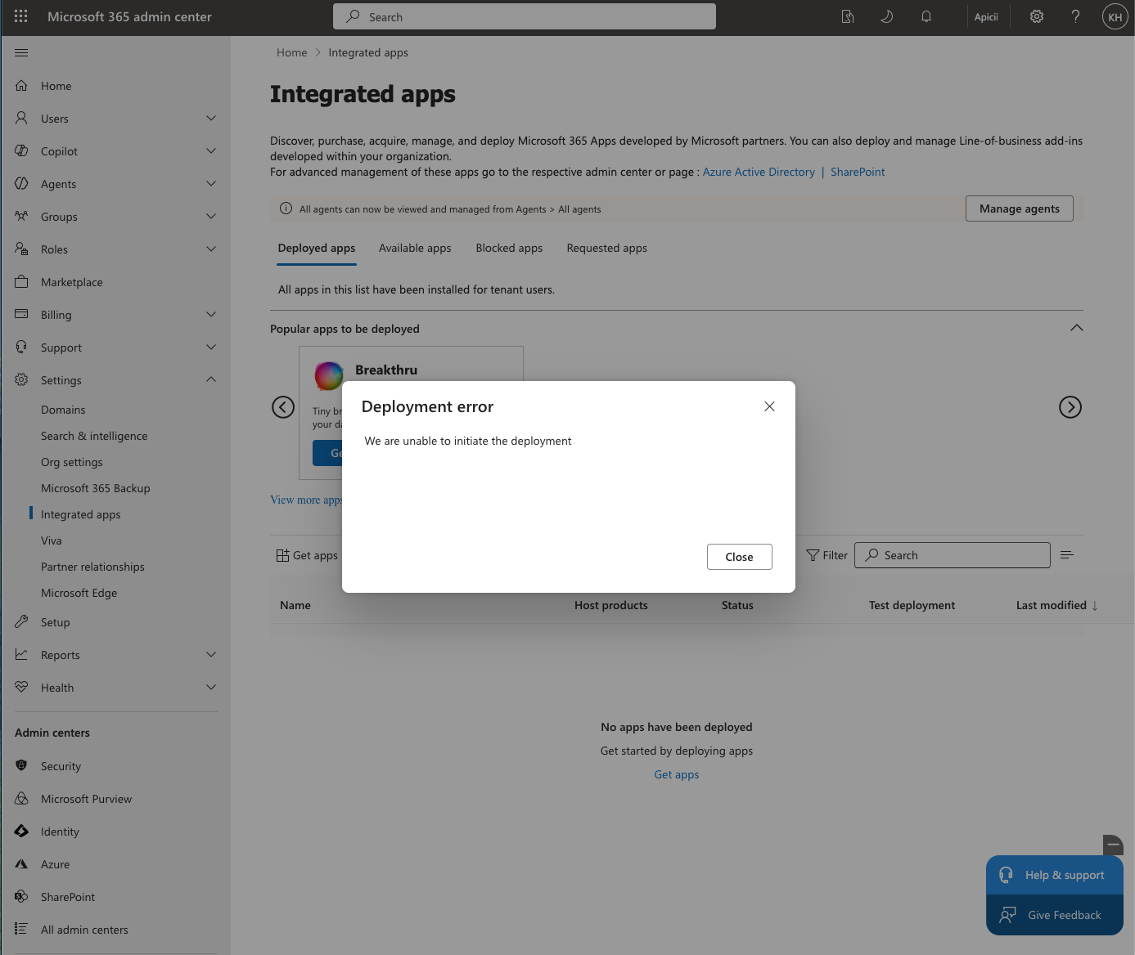
Task: Expand the Groups navigation group
Action: (116, 217)
